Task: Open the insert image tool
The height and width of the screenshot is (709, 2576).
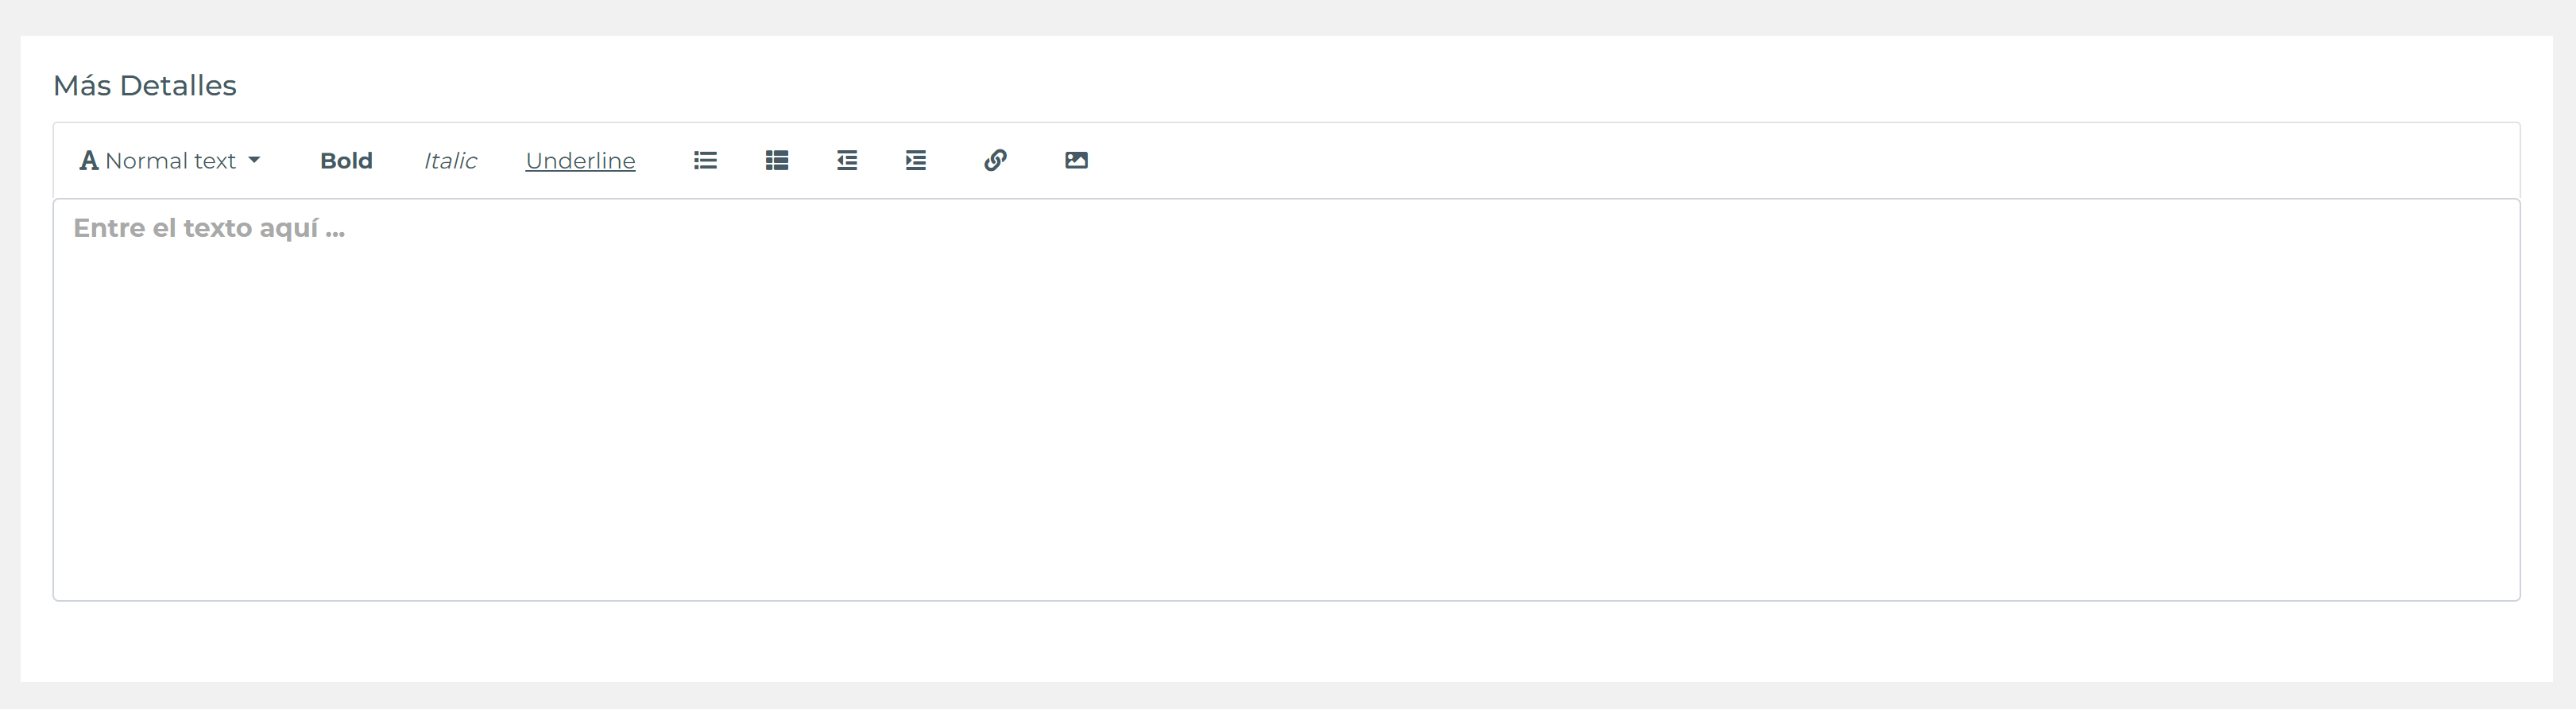Action: [x=1076, y=160]
